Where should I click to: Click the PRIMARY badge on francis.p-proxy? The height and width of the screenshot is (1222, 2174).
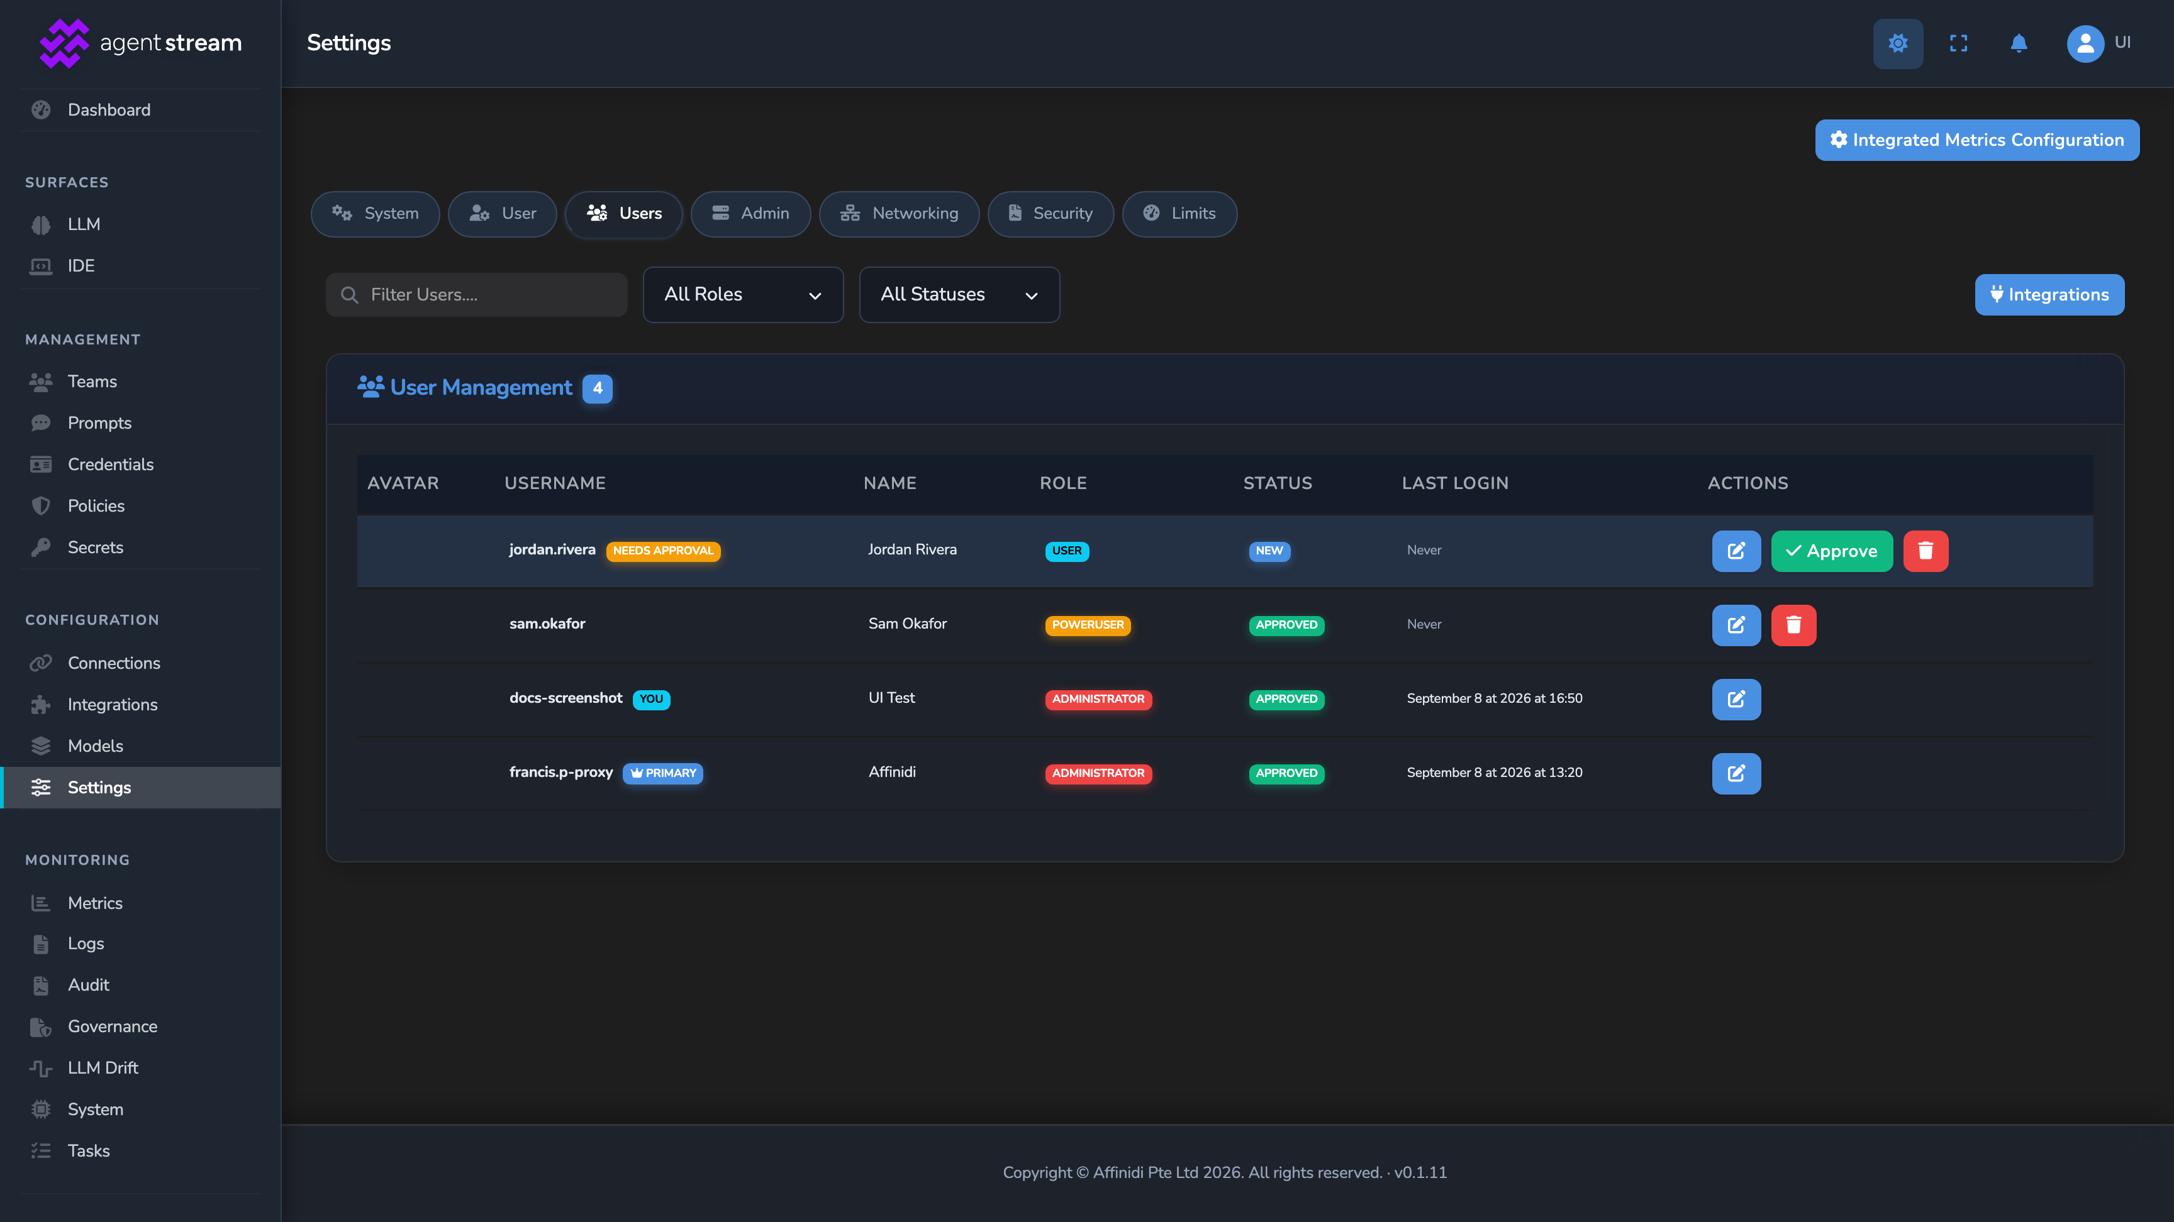(x=662, y=773)
